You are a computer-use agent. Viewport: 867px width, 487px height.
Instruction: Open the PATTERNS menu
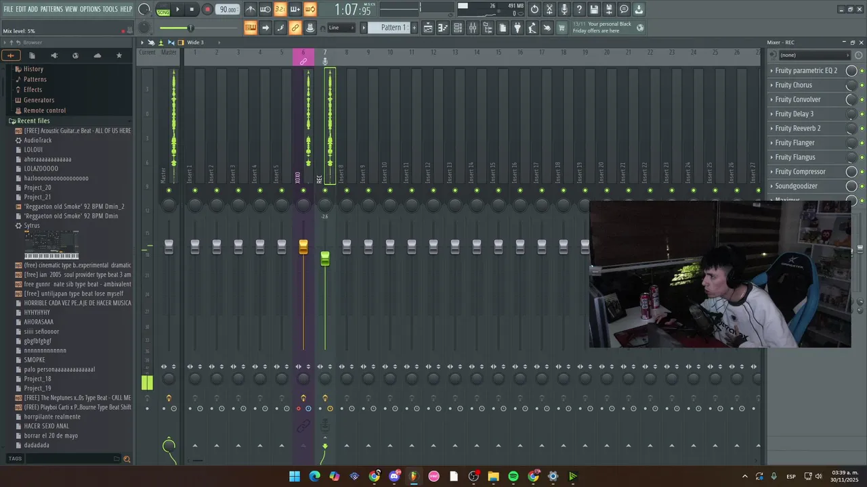coord(51,9)
